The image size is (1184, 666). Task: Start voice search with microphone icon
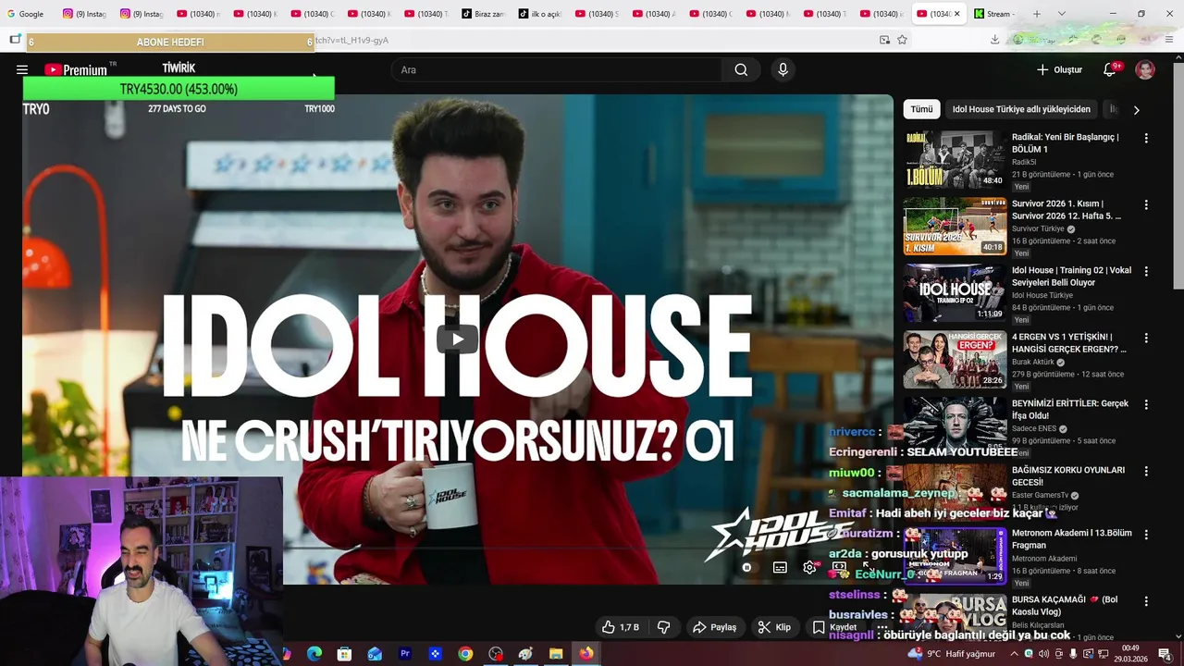[x=783, y=69]
